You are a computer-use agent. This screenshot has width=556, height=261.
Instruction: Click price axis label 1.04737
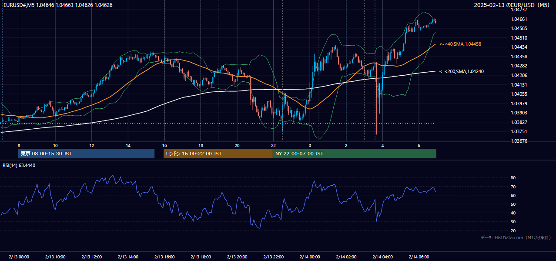click(x=519, y=10)
